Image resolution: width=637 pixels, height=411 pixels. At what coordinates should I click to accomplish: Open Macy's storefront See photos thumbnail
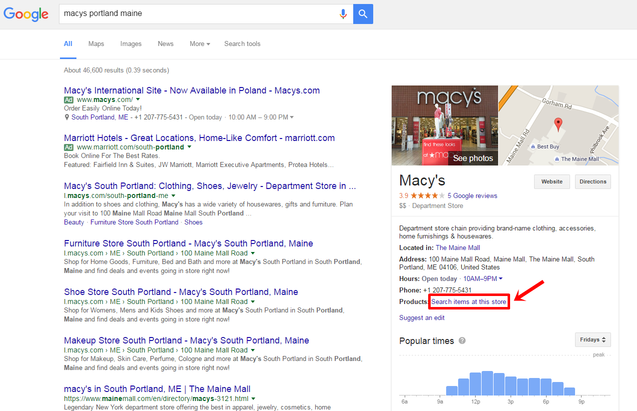pos(445,125)
